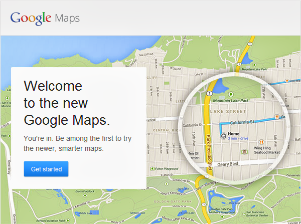The height and width of the screenshot is (224, 301).
Task: Click the Get started button
Action: point(46,169)
